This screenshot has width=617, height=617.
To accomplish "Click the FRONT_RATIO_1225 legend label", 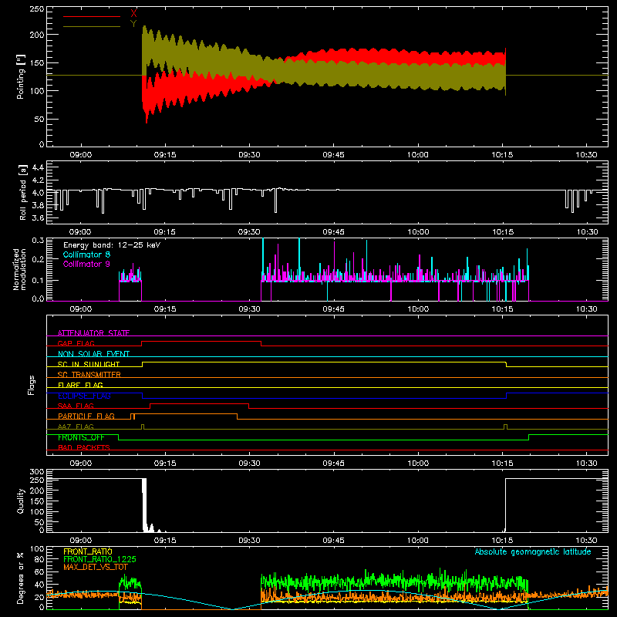I will pyautogui.click(x=99, y=559).
